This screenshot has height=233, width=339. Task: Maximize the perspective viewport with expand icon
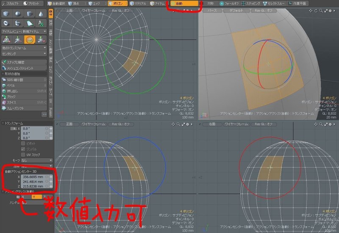click(x=326, y=11)
